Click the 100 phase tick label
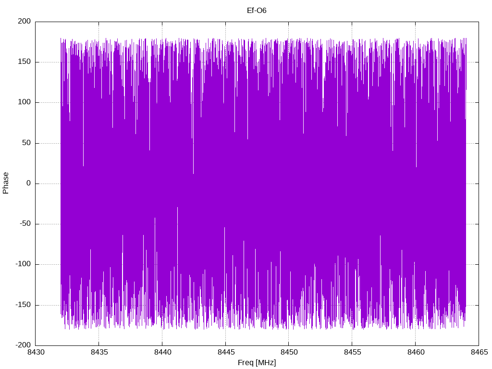Viewport: 492px width, 369px height. [x=25, y=102]
